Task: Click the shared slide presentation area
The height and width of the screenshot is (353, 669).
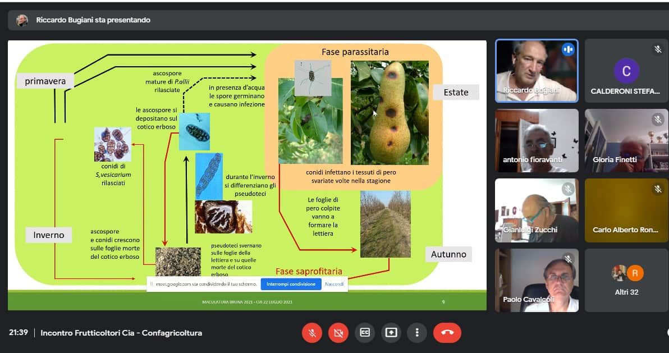Action: [x=247, y=168]
